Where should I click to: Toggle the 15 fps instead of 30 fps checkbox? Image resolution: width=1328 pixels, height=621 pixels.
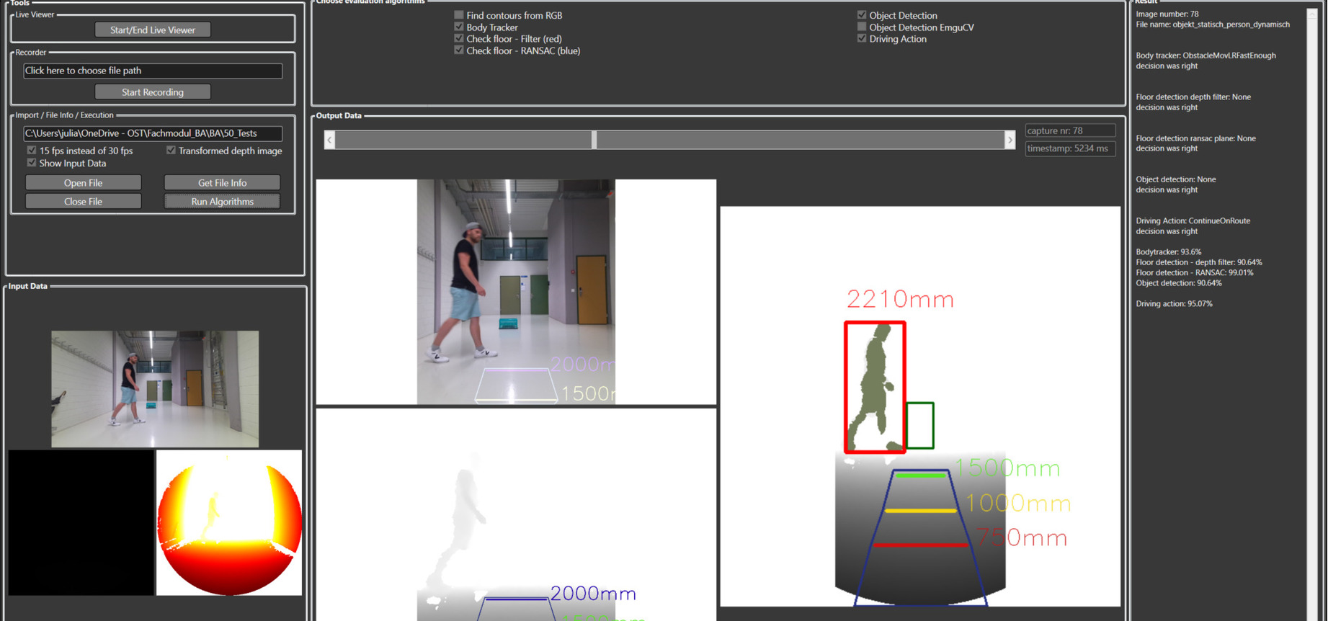[x=32, y=151]
